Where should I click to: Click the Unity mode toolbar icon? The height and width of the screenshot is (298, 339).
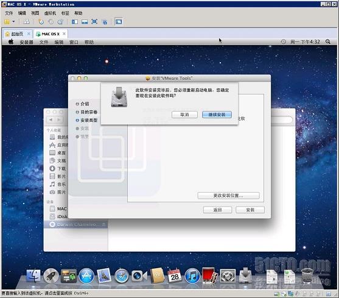point(105,22)
